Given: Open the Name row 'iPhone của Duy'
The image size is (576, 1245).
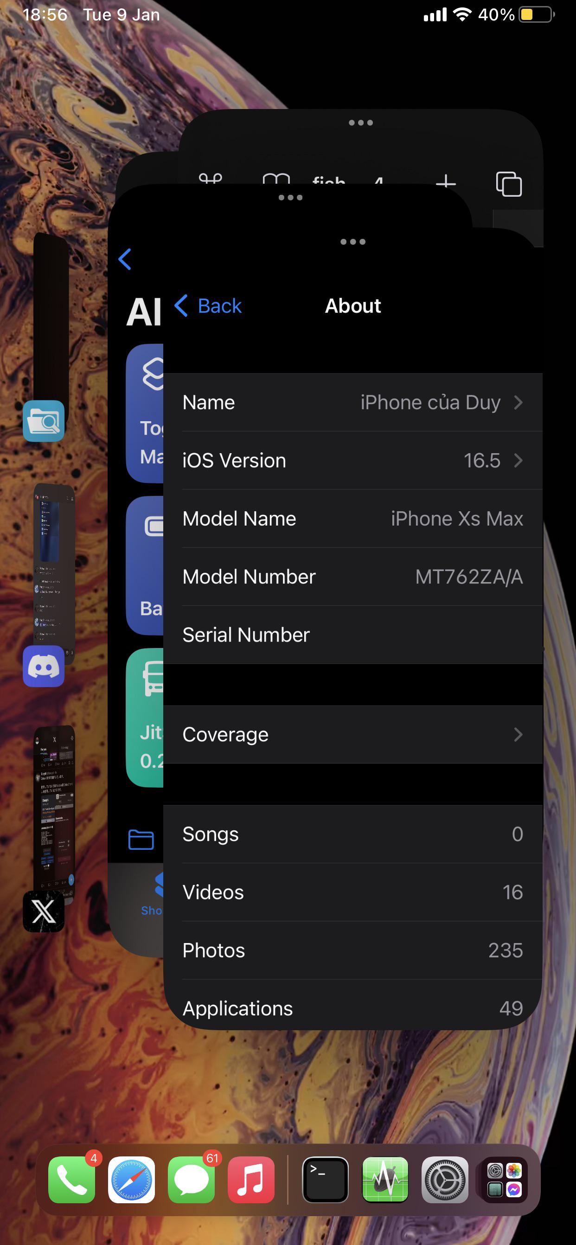Looking at the screenshot, I should click(353, 402).
